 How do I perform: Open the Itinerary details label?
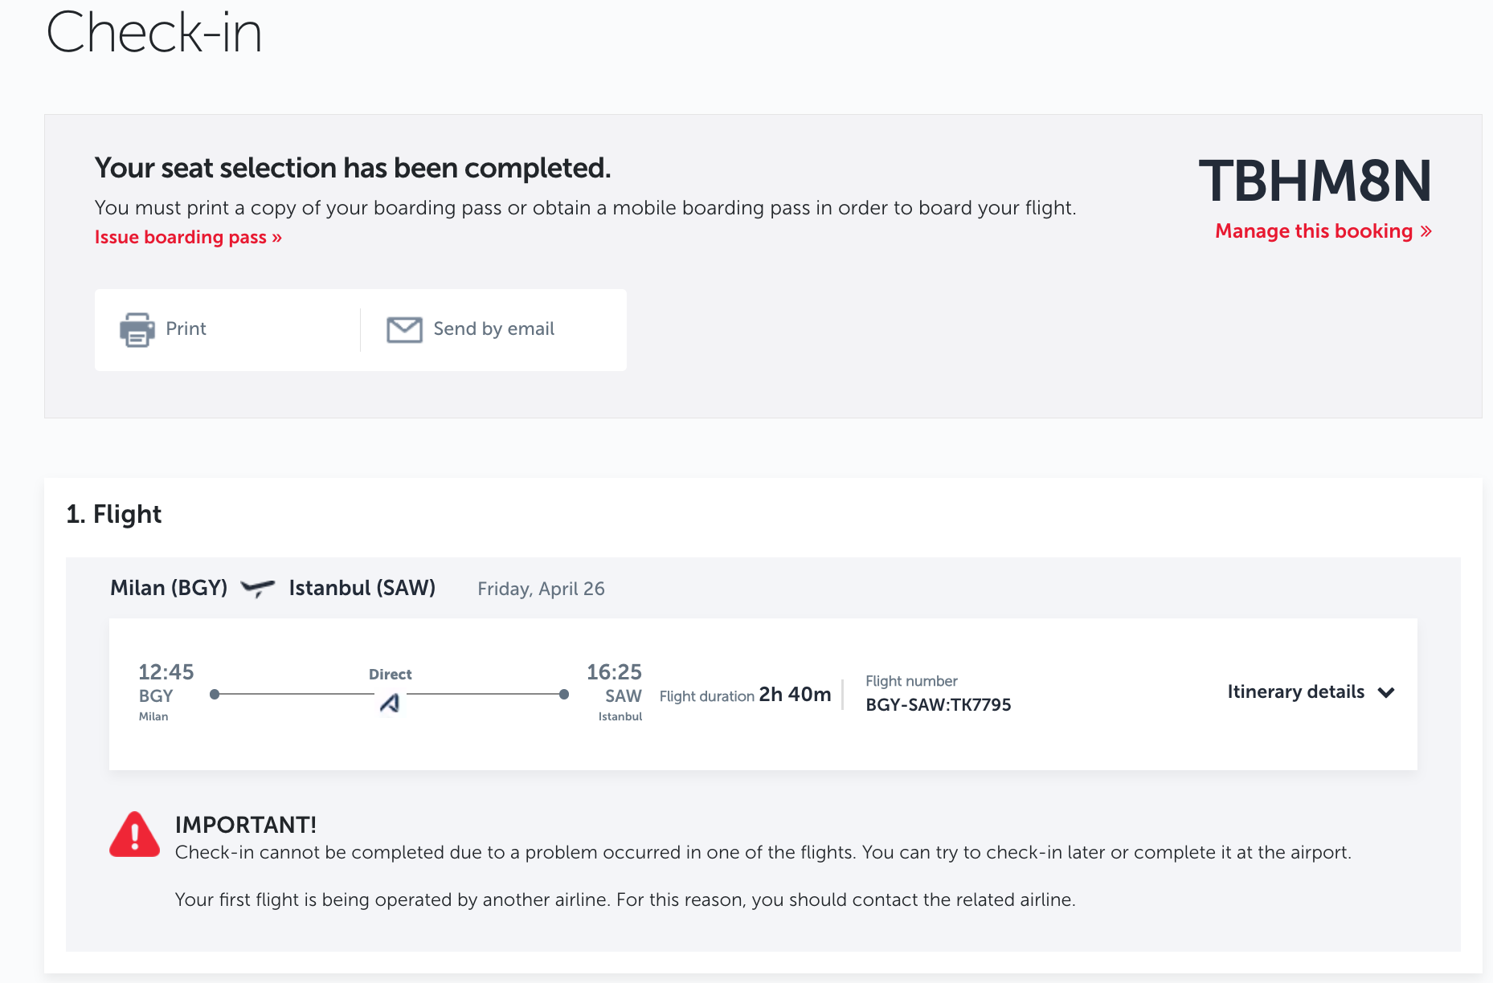[x=1295, y=691]
